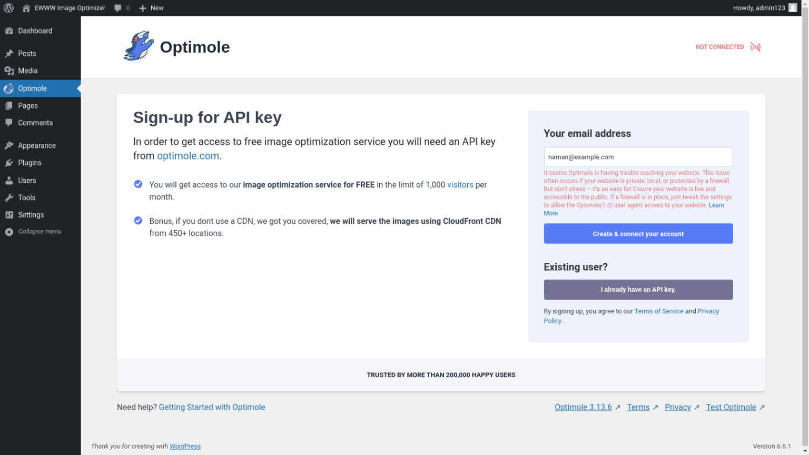809x455 pixels.
Task: Switch to the Pages section
Action: 27,105
